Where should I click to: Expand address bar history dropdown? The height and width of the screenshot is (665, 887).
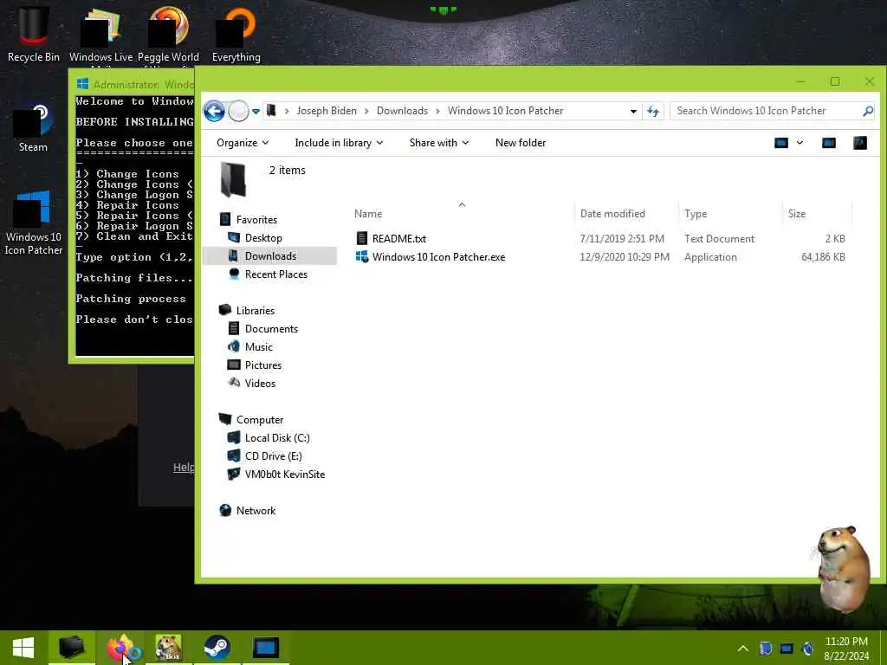tap(633, 112)
